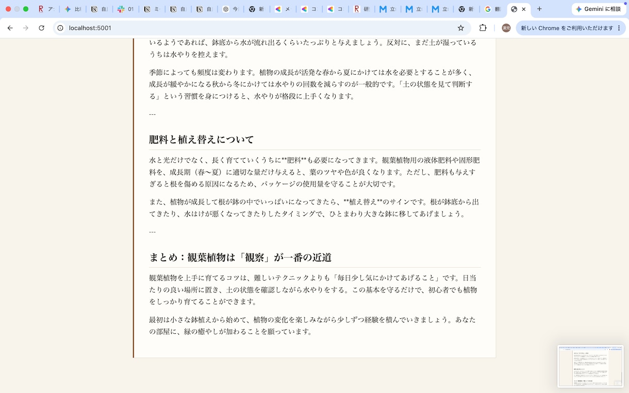
Task: Click the heading 肥料と植え替えについて
Action: pos(202,140)
